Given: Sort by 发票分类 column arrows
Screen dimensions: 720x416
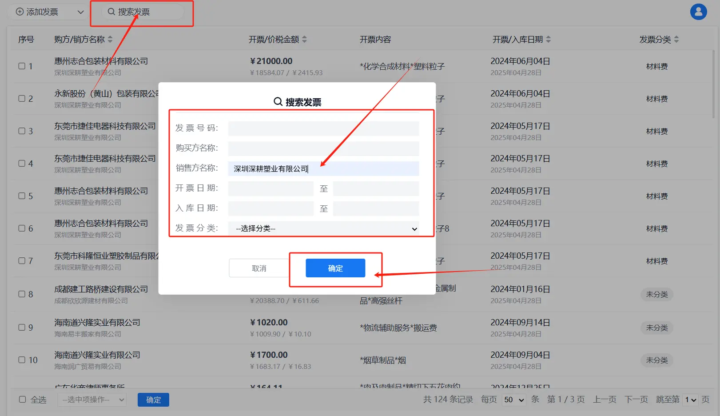Looking at the screenshot, I should tap(676, 40).
